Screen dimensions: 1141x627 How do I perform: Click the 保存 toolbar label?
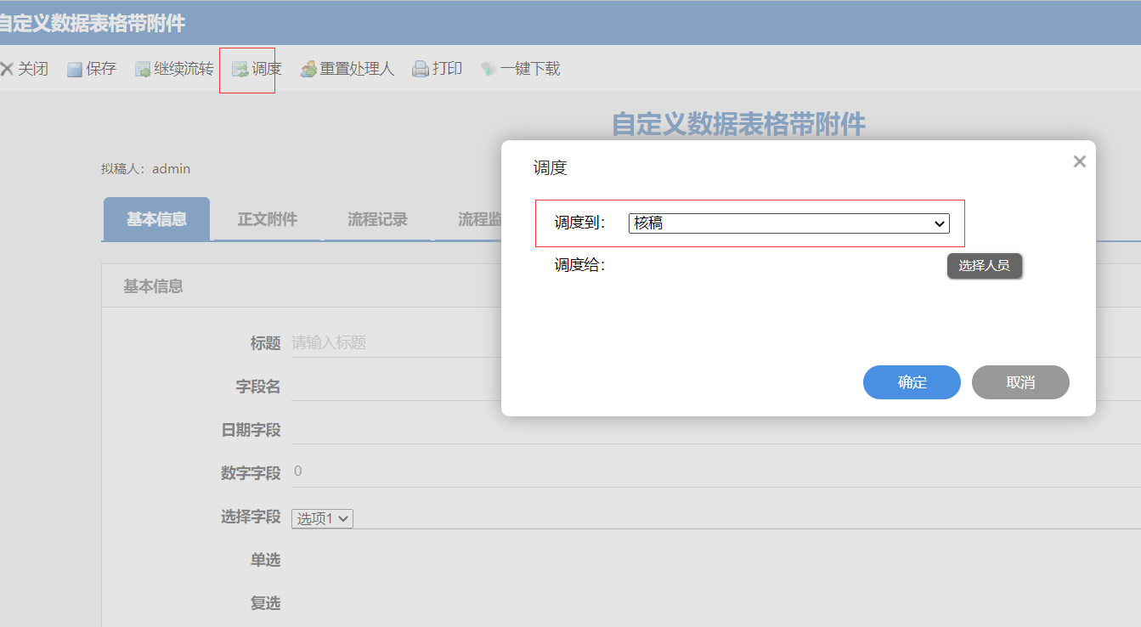pos(101,70)
